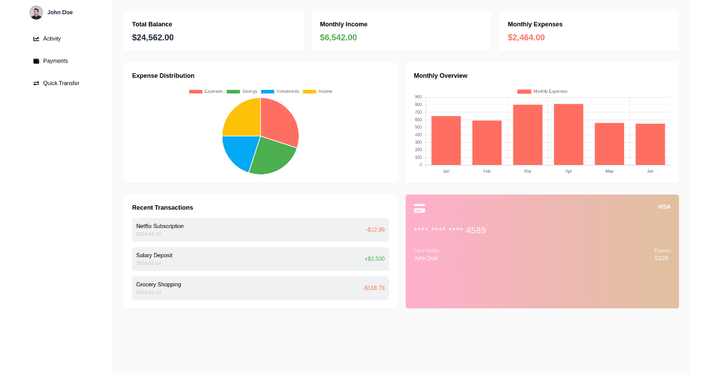Viewport: 714px width, 375px height.
Task: Click the Quick Transfer arrows icon
Action: click(x=36, y=83)
